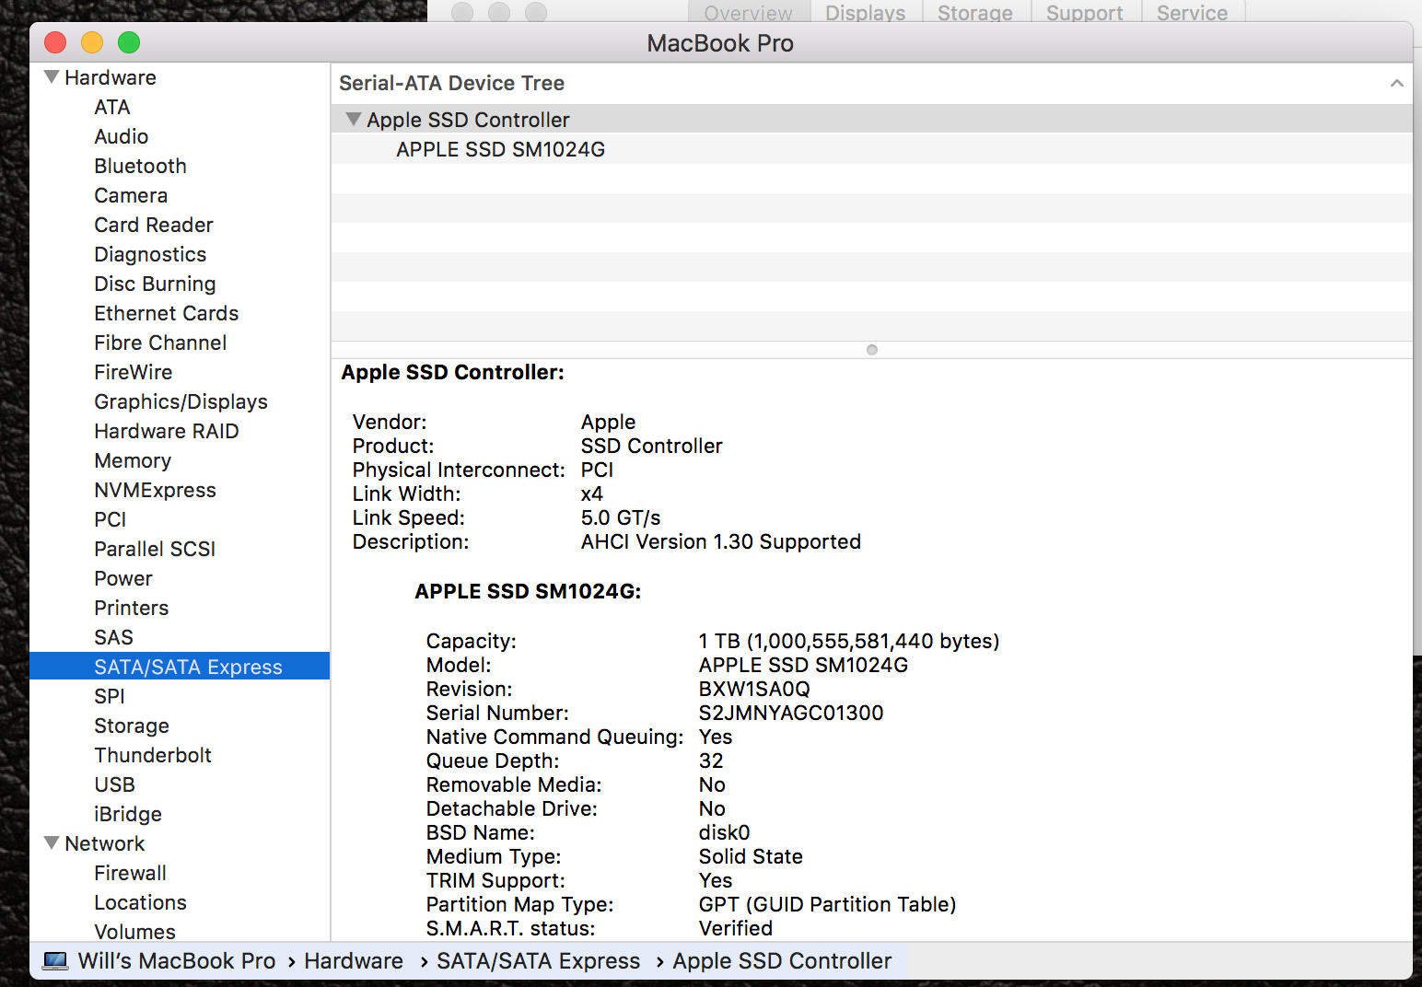Close the MacBook Pro window
The height and width of the screenshot is (987, 1422).
[55, 42]
